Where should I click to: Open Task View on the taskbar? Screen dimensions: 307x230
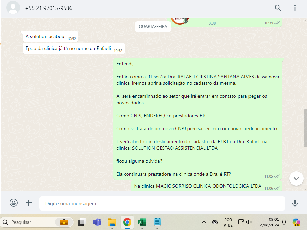point(82,222)
